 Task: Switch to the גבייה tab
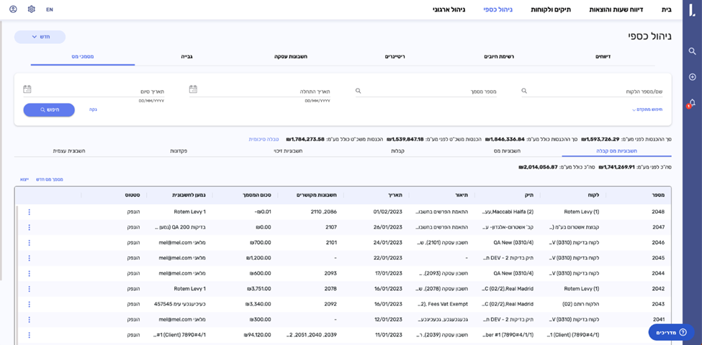pos(186,56)
